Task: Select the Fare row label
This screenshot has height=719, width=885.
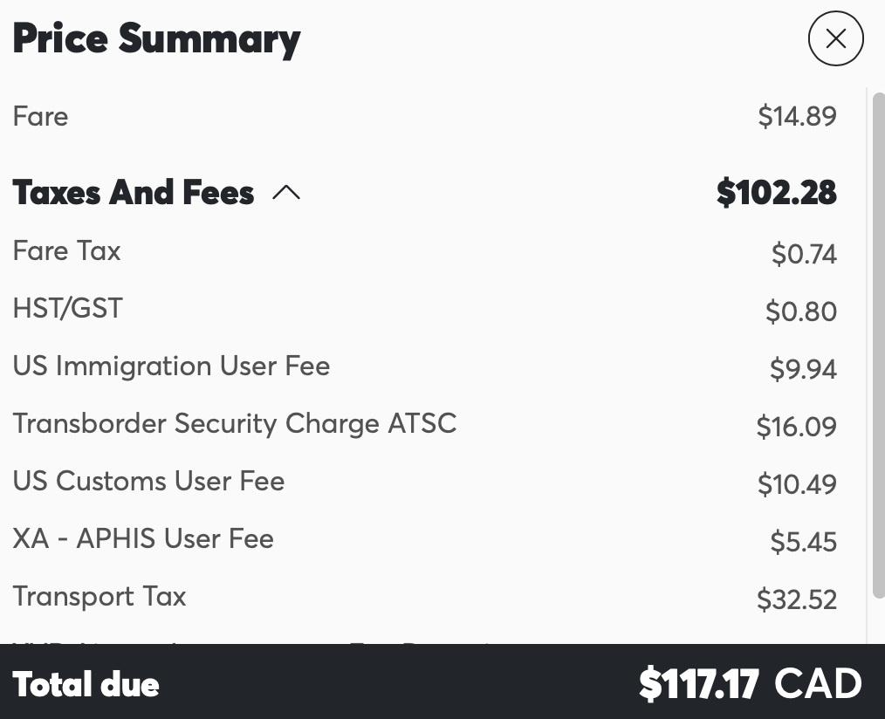Action: (40, 116)
